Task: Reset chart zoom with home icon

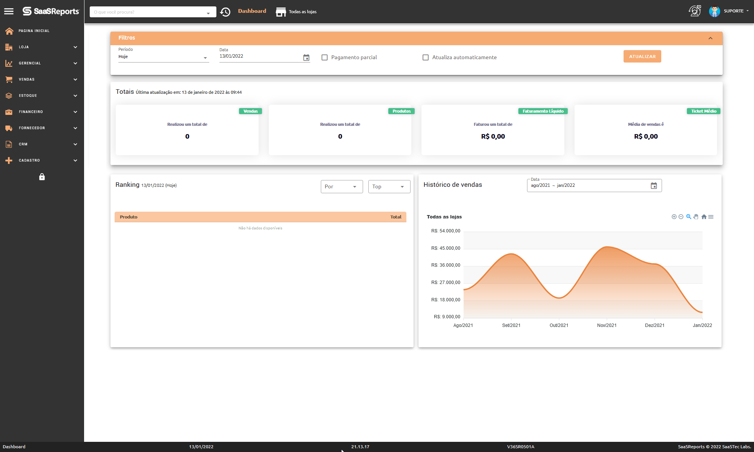Action: tap(704, 217)
